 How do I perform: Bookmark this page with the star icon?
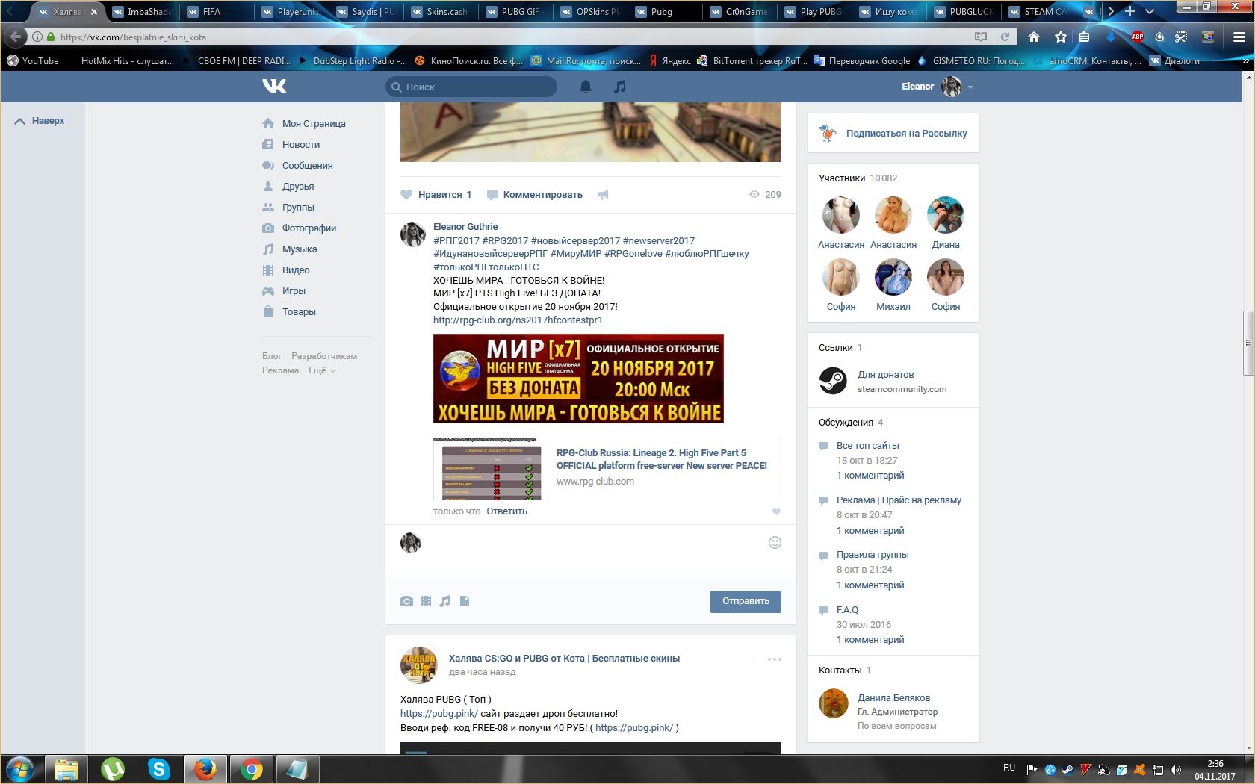1060,37
